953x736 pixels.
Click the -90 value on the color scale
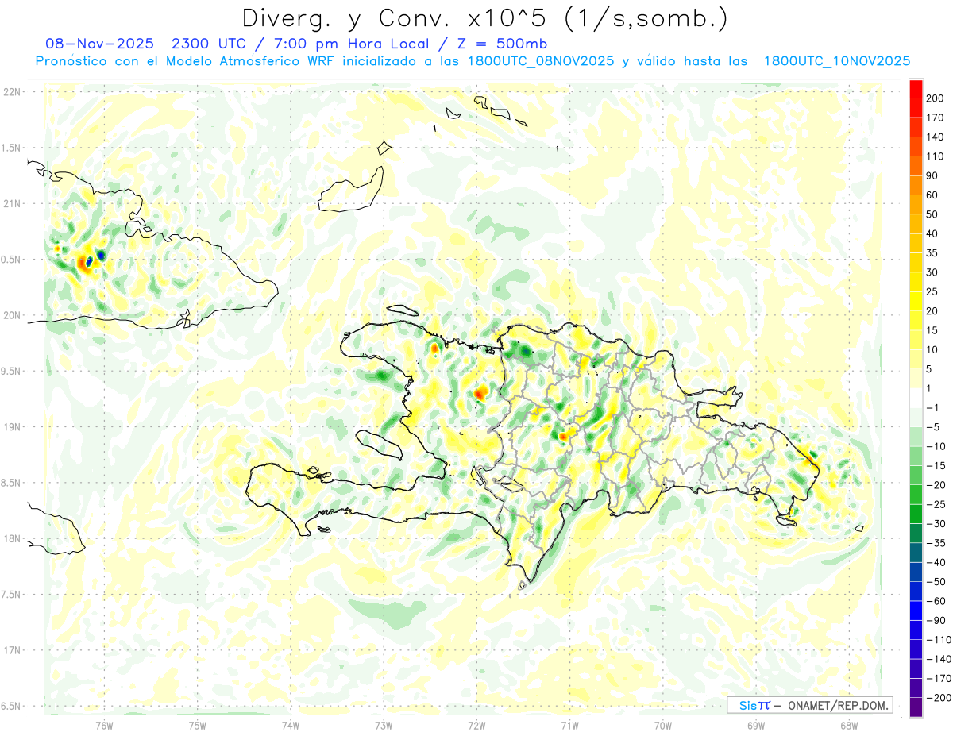pos(935,620)
